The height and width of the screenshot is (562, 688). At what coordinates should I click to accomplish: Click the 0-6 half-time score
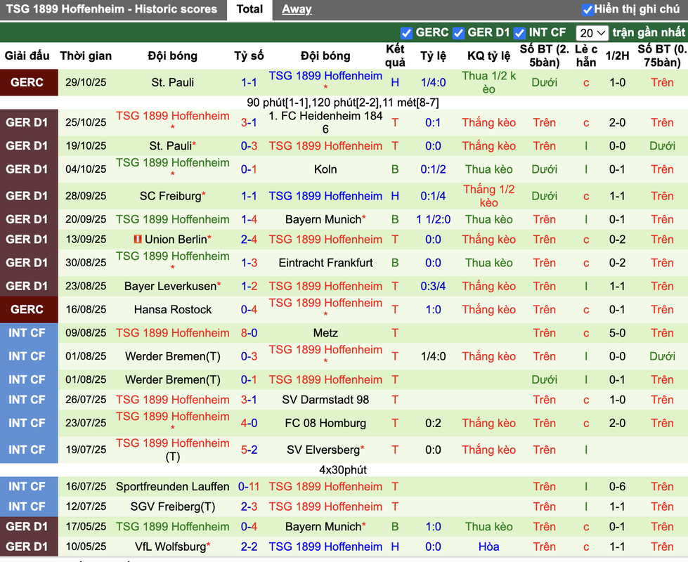point(617,487)
